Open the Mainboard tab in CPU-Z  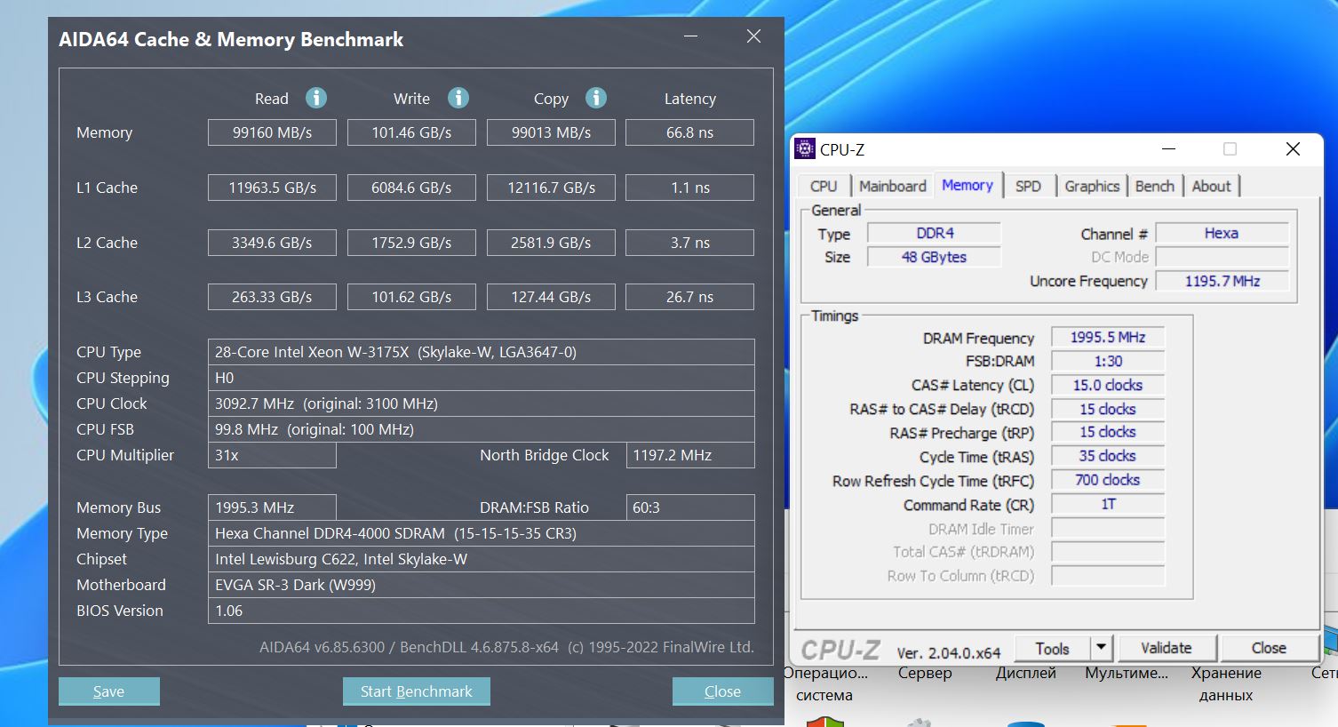click(x=892, y=186)
